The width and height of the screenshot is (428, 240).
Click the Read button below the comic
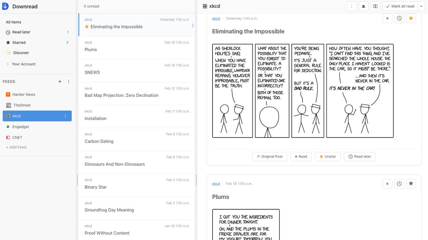coord(301,156)
